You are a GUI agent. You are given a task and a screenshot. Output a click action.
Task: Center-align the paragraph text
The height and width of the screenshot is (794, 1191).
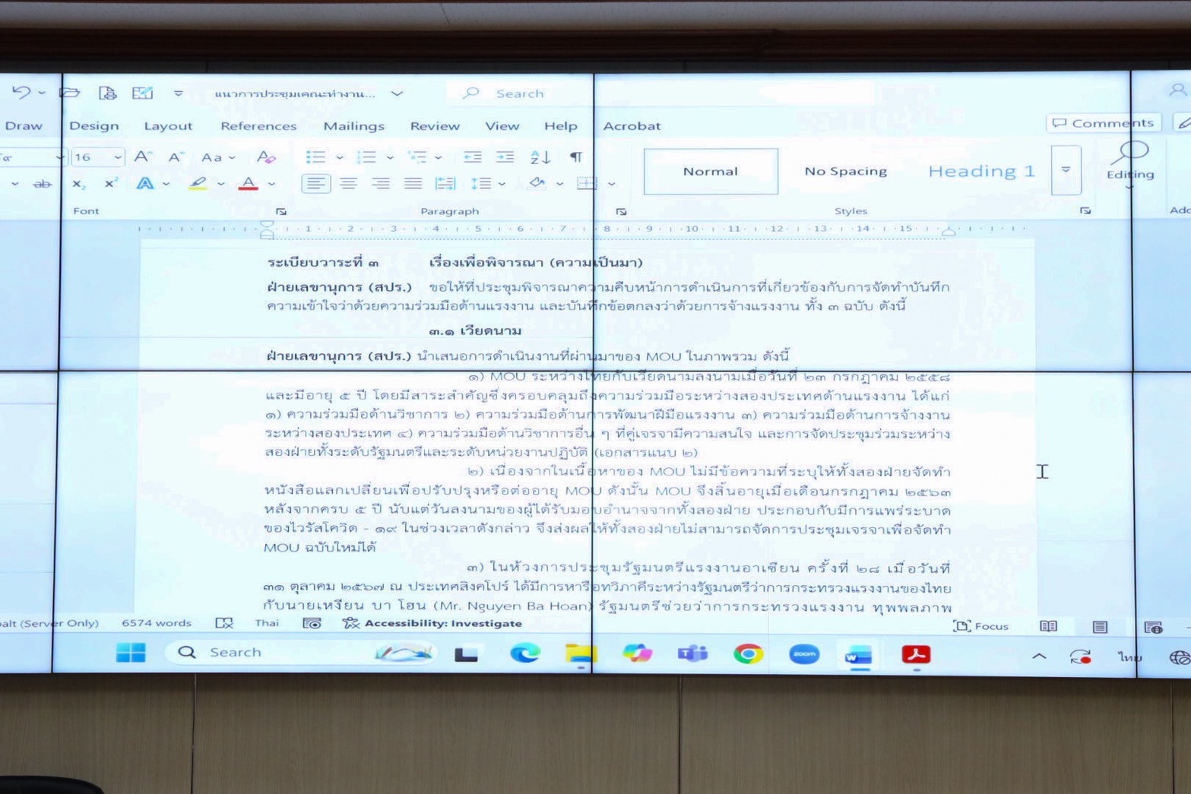coord(348,184)
